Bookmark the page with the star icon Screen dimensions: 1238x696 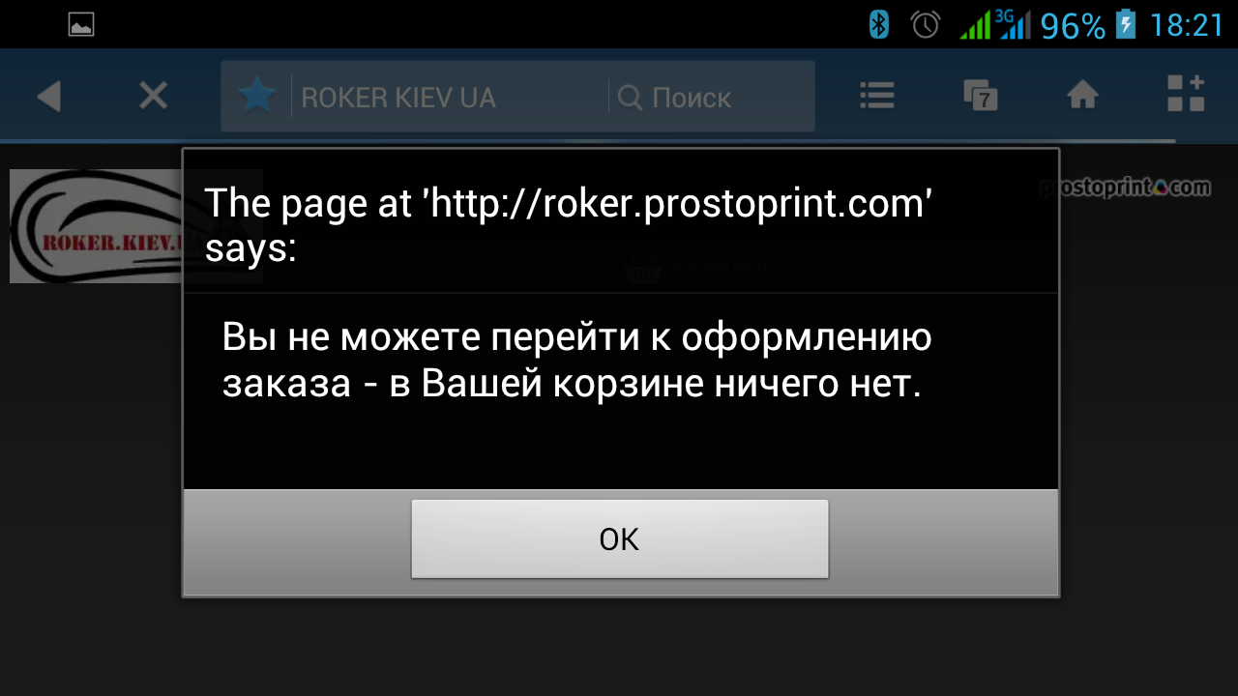tap(257, 96)
